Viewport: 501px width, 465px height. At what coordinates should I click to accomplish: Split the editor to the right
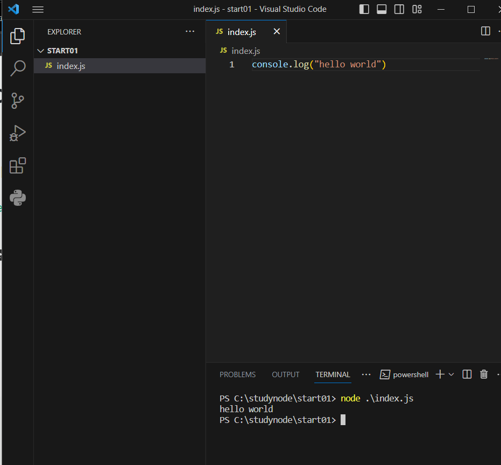click(x=485, y=31)
